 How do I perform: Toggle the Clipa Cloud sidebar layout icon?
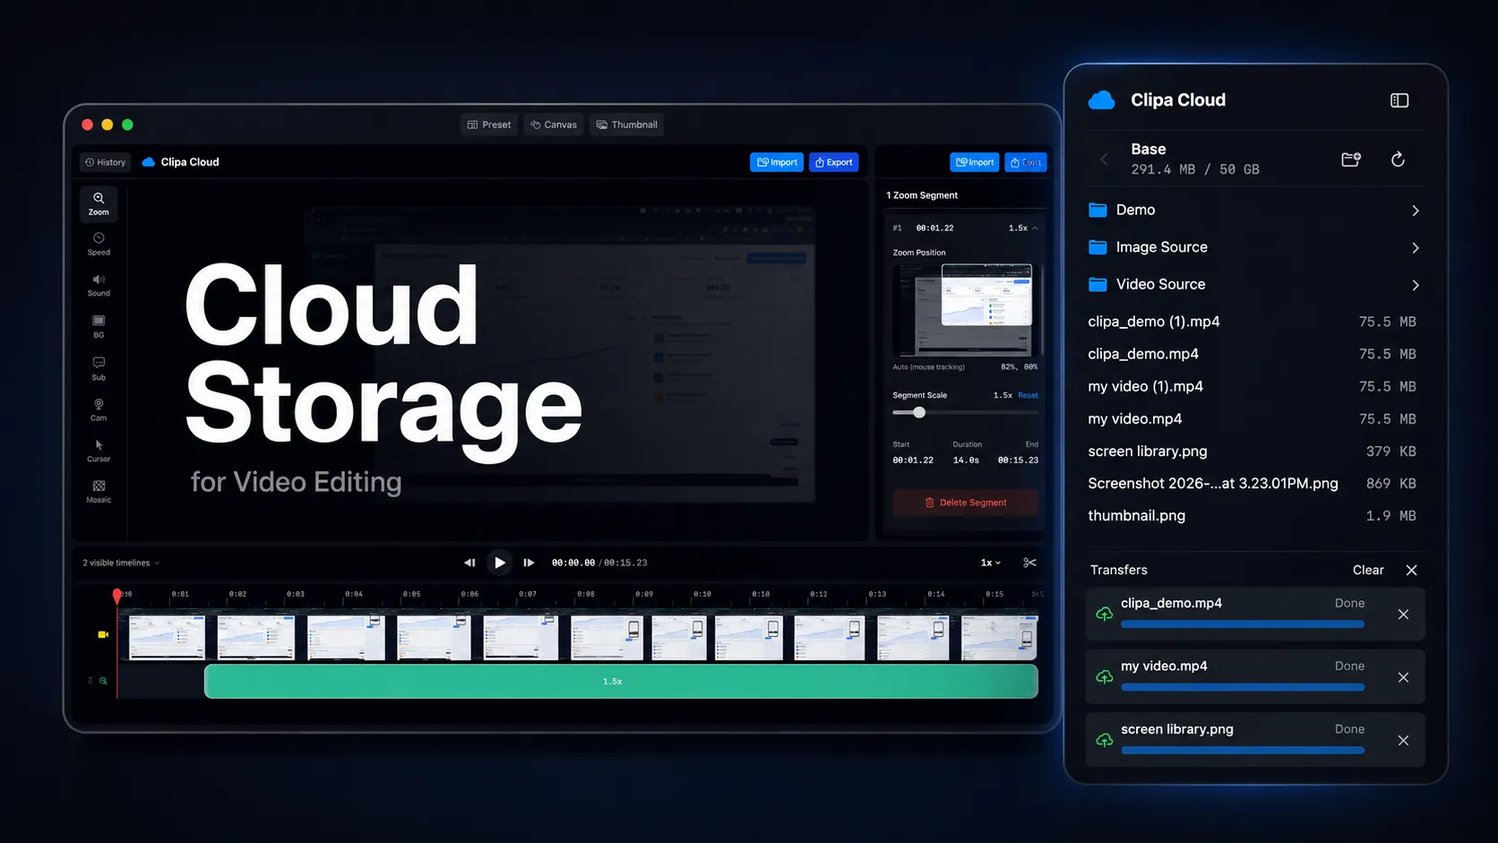pos(1399,100)
